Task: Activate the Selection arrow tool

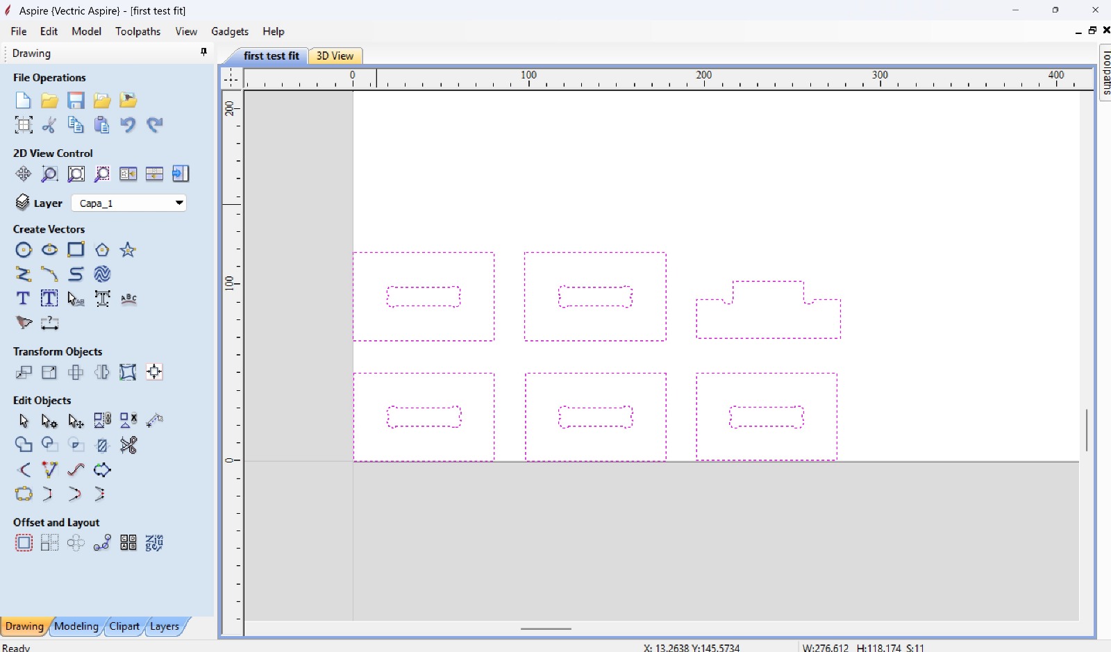Action: [24, 421]
